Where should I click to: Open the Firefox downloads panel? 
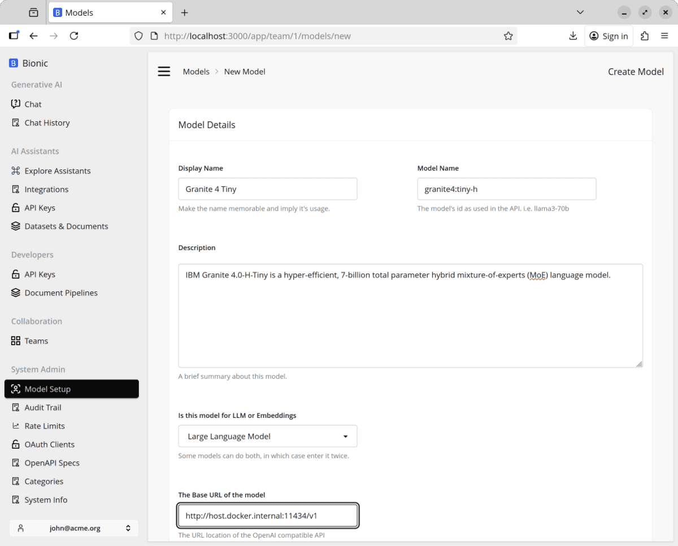pyautogui.click(x=573, y=36)
